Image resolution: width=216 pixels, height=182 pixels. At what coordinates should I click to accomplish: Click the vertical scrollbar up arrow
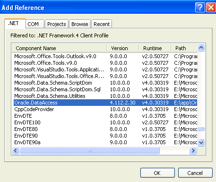pyautogui.click(x=201, y=48)
